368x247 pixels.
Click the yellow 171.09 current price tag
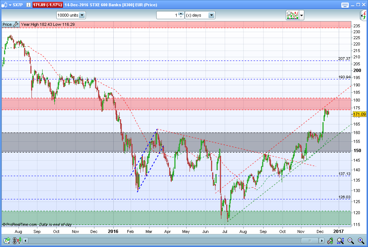[359, 114]
